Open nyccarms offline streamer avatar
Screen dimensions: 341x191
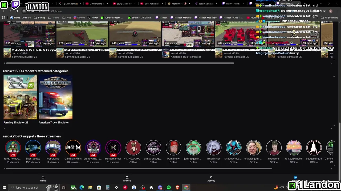click(274, 148)
